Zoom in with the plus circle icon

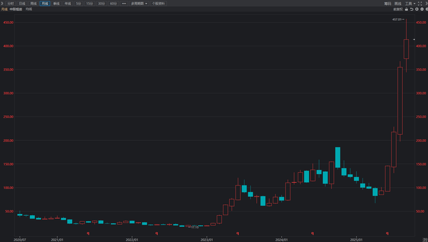tap(417, 9)
